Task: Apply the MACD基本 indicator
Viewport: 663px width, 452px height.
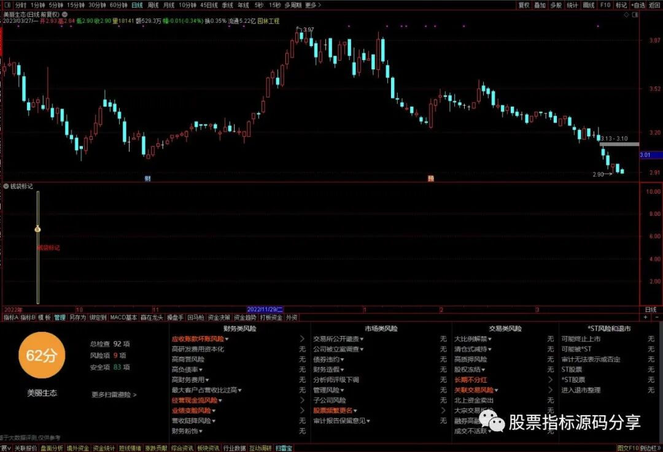Action: coord(123,317)
